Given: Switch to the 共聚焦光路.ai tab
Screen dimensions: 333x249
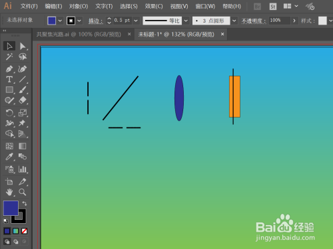Looking at the screenshot, I should (79, 35).
